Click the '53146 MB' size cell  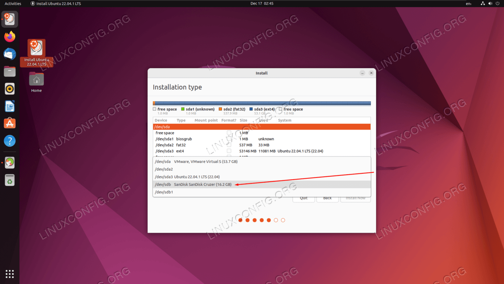coord(248,151)
